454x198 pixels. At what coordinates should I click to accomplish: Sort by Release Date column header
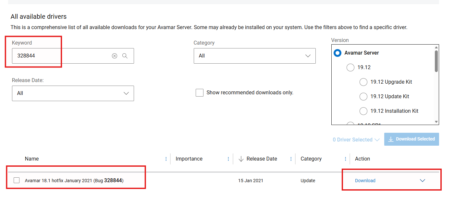tap(262, 159)
